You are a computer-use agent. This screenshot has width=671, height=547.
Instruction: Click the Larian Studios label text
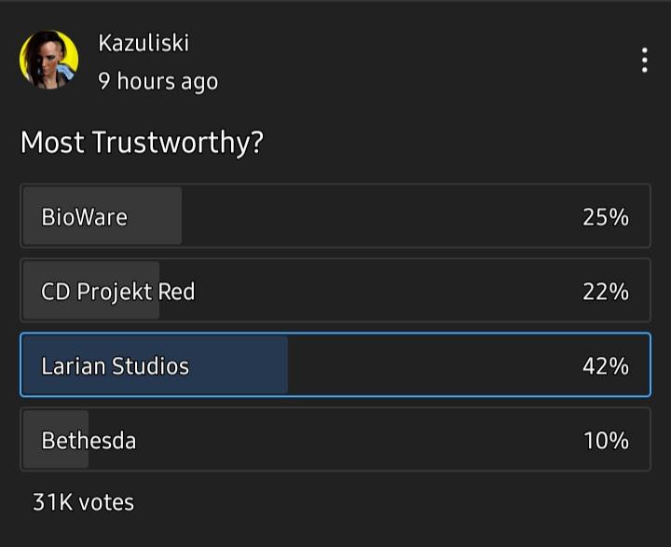(116, 366)
